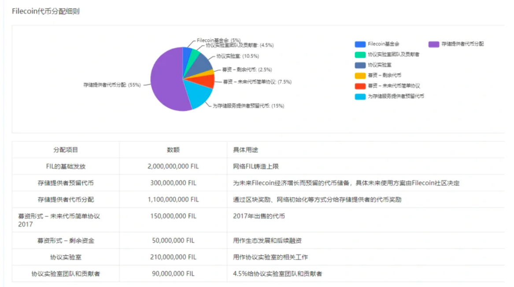Click the Filecoin代币分配细则 heading
The width and height of the screenshot is (514, 287).
click(x=45, y=11)
